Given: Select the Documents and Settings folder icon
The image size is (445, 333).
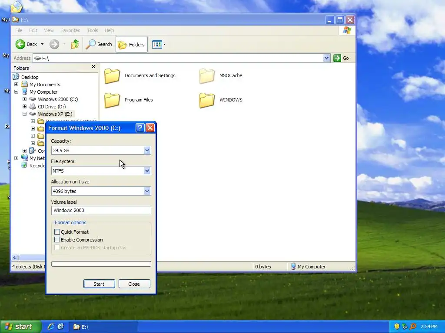Looking at the screenshot, I should [x=112, y=76].
